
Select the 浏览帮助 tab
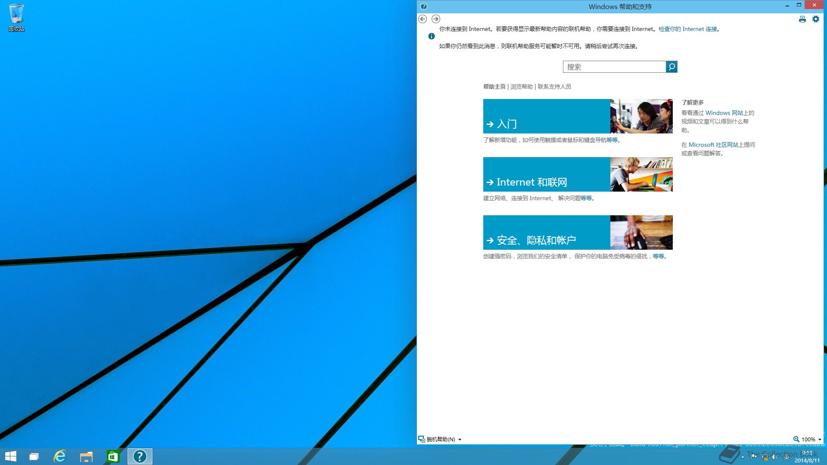point(522,87)
